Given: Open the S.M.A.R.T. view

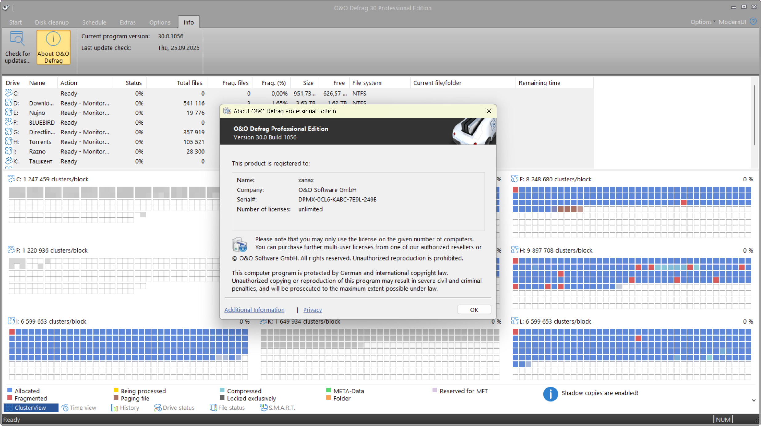Looking at the screenshot, I should pos(278,408).
